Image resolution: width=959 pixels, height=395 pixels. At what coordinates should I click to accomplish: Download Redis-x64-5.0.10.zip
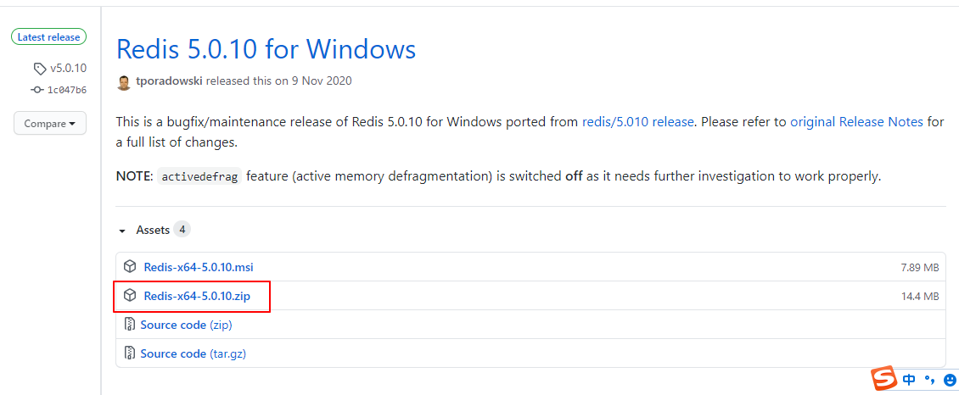pyautogui.click(x=197, y=296)
